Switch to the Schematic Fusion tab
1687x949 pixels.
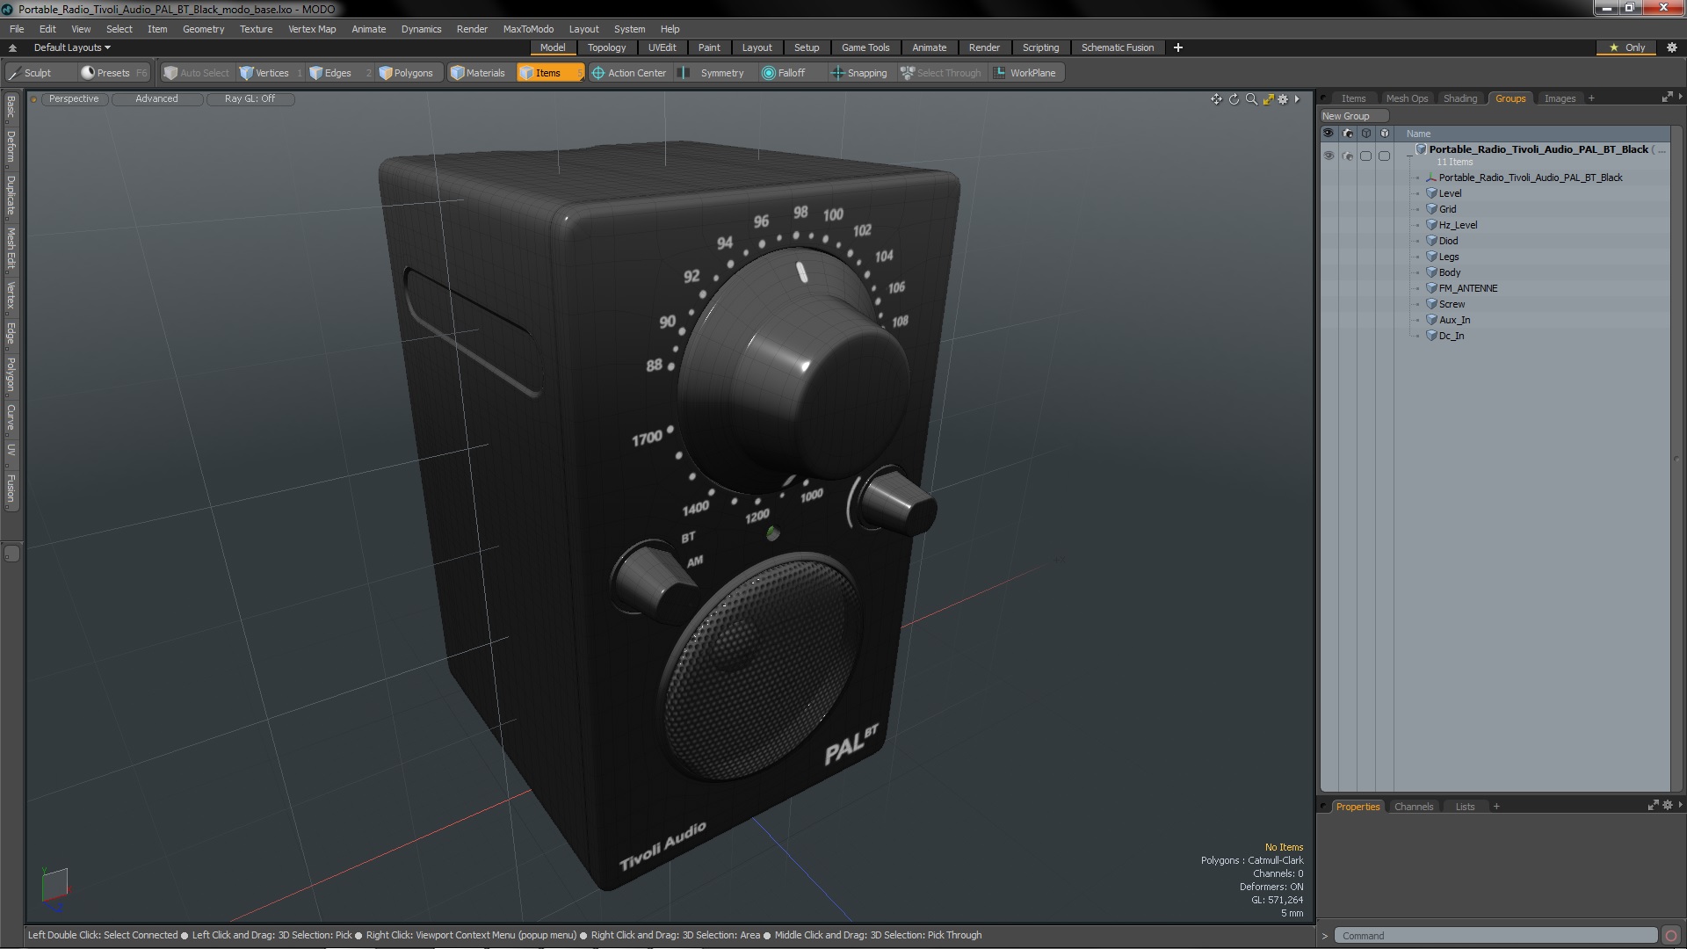[x=1118, y=47]
